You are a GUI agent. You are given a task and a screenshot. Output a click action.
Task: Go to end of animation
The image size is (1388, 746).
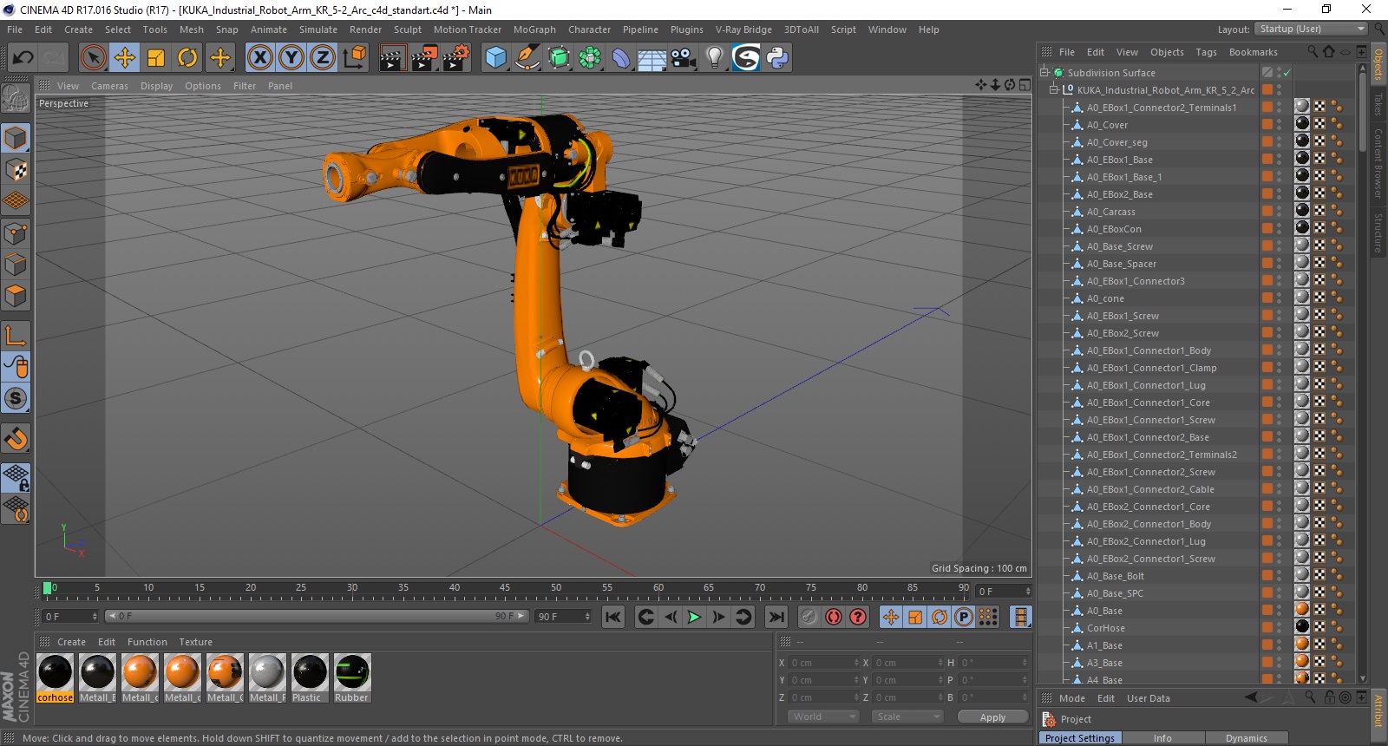(776, 617)
